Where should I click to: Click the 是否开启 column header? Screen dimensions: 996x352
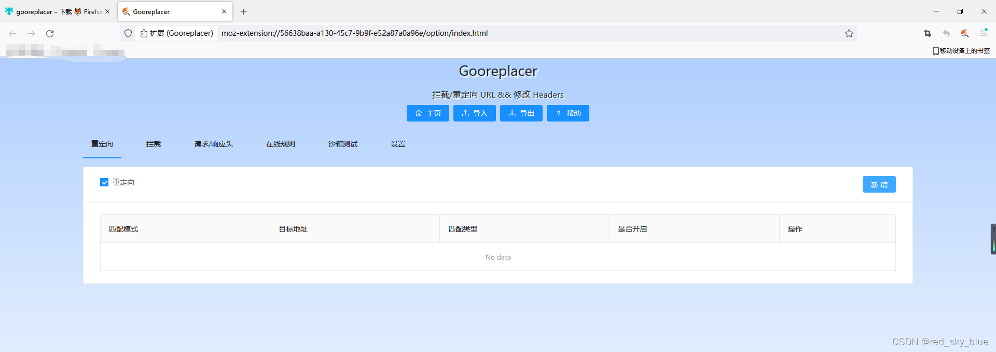695,229
